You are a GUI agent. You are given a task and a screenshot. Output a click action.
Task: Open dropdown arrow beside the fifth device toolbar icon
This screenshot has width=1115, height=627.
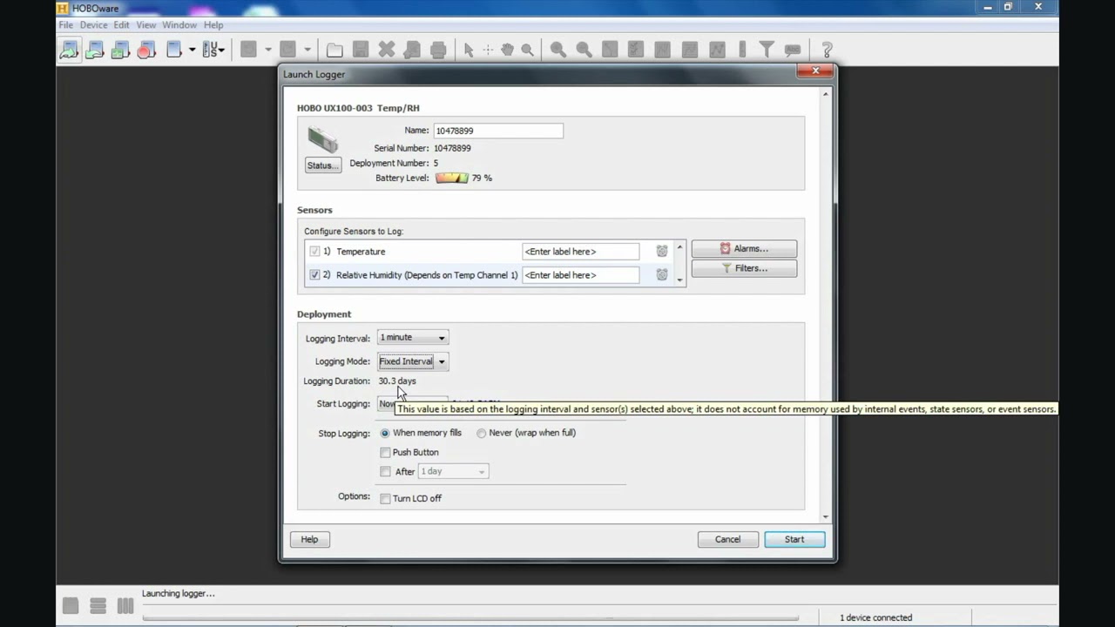(x=193, y=50)
